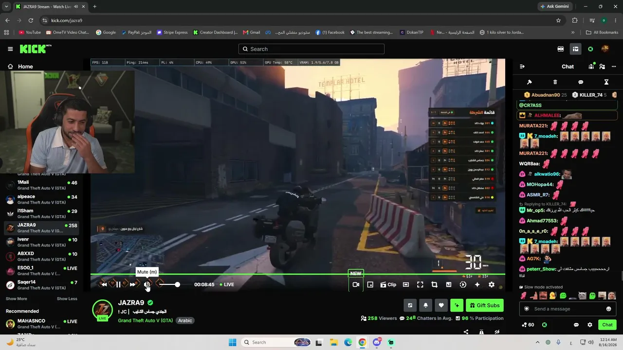Screen dimensions: 623x350
Task: Click the green Chat send button
Action: click(x=607, y=325)
